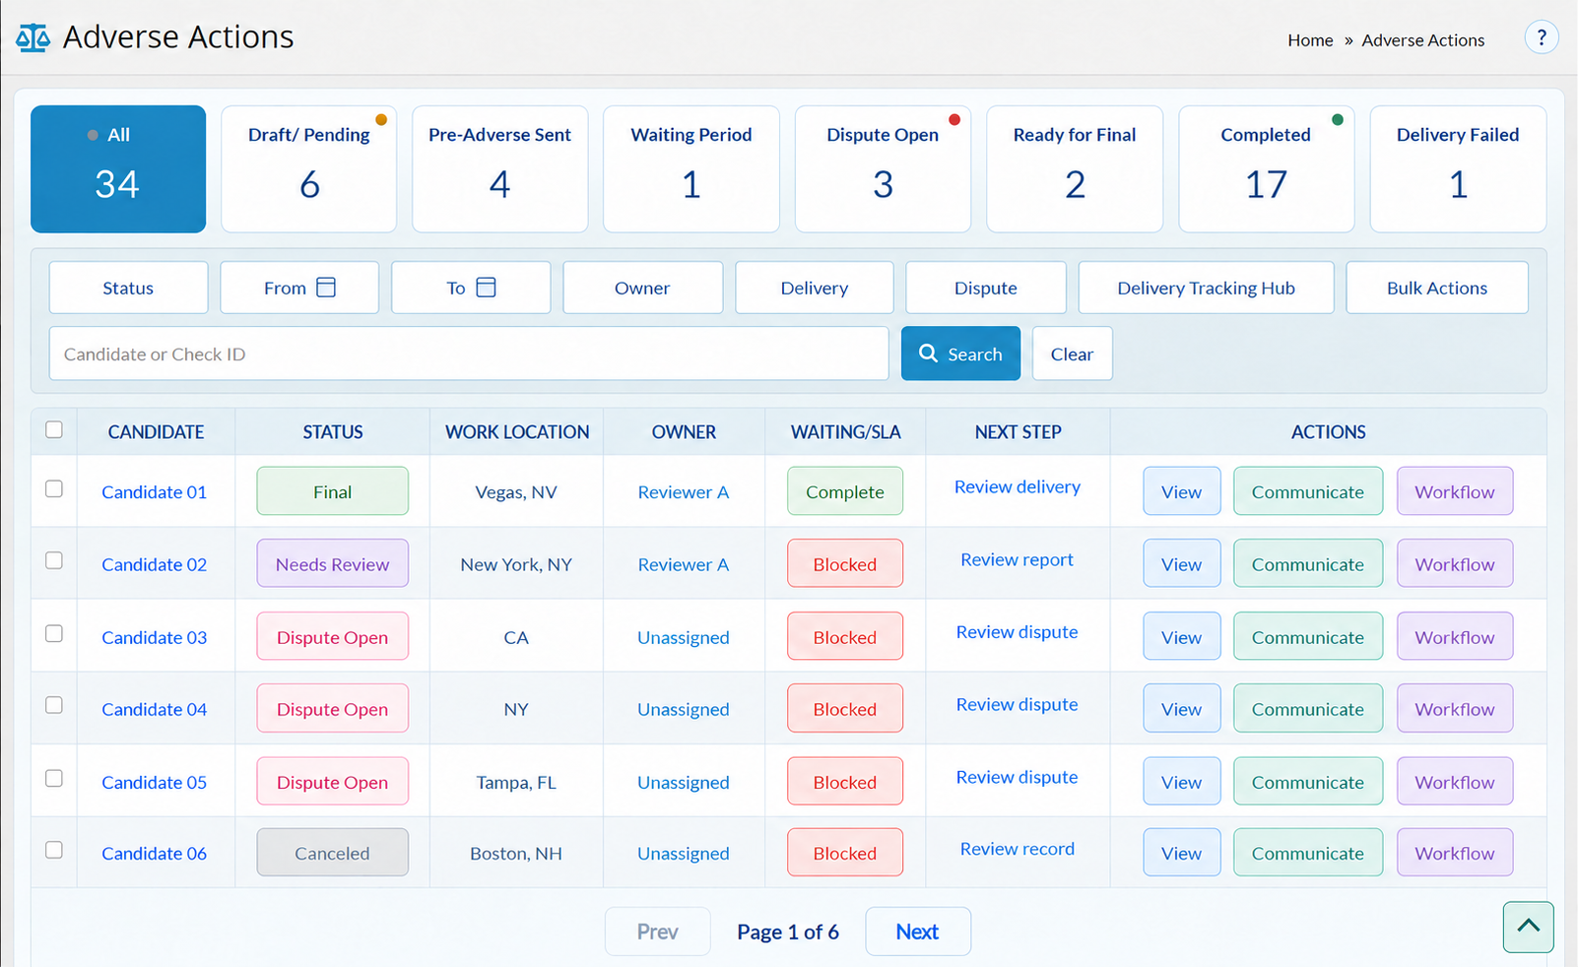Switch to the Waiting Period tab
Screen dimensions: 1578x967
click(691, 168)
